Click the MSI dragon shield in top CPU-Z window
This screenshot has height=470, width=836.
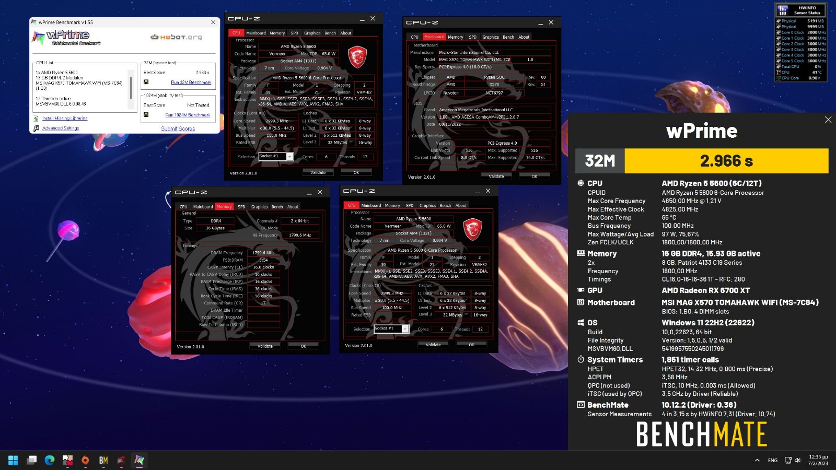click(x=357, y=57)
